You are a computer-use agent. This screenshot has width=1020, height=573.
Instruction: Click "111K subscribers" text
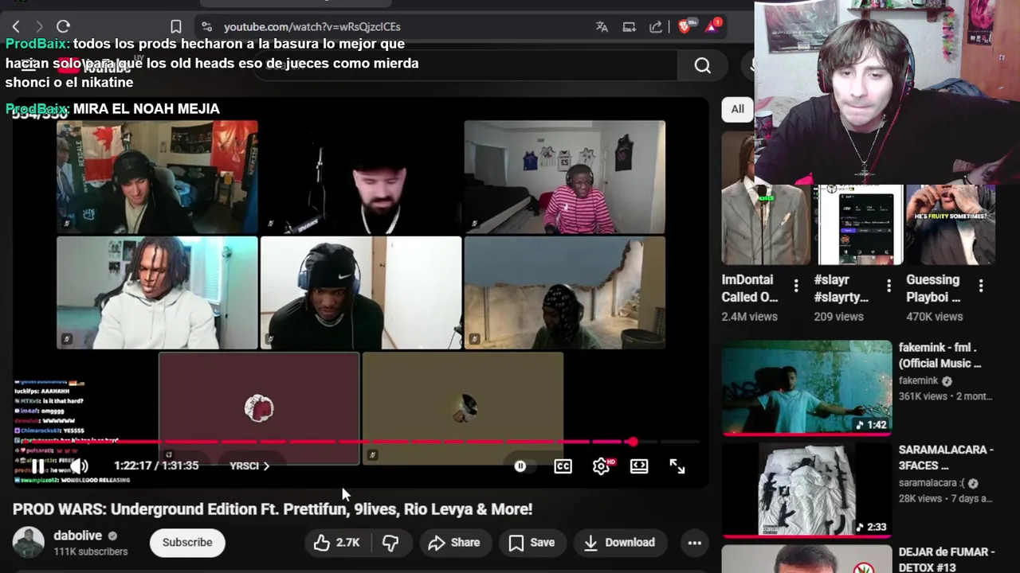point(91,552)
